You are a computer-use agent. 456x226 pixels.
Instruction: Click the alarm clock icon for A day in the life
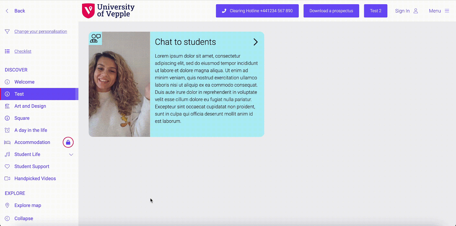[7, 130]
